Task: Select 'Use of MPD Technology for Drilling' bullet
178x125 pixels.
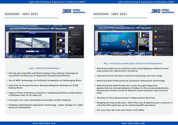Action: 45,80
